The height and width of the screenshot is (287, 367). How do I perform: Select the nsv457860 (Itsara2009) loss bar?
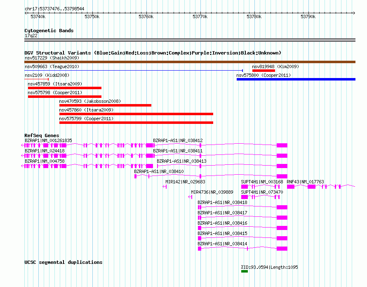tap(136, 114)
